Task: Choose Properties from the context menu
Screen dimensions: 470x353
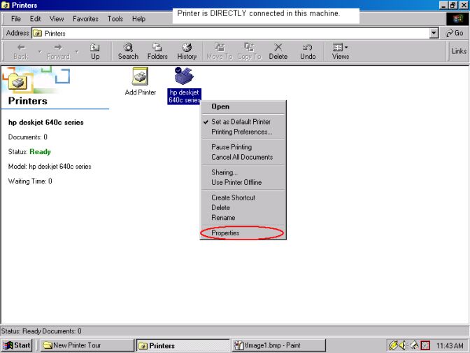Action: 225,233
